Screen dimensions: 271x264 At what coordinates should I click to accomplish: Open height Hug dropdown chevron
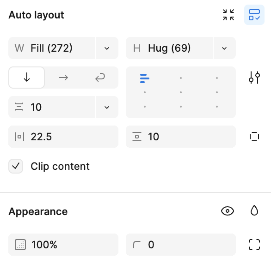(x=224, y=48)
